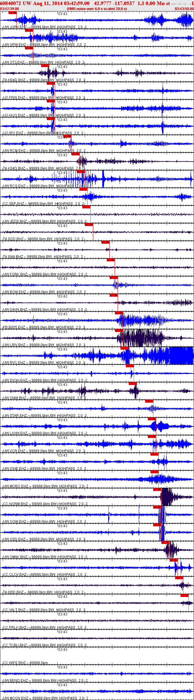This screenshot has width=194, height=700.
Task: Click the start time label 03:42:39.00
Action: point(9,9)
